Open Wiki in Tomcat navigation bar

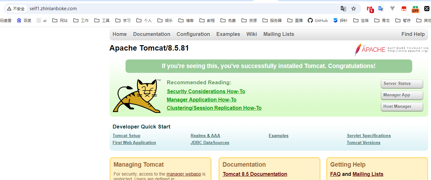pyautogui.click(x=252, y=34)
